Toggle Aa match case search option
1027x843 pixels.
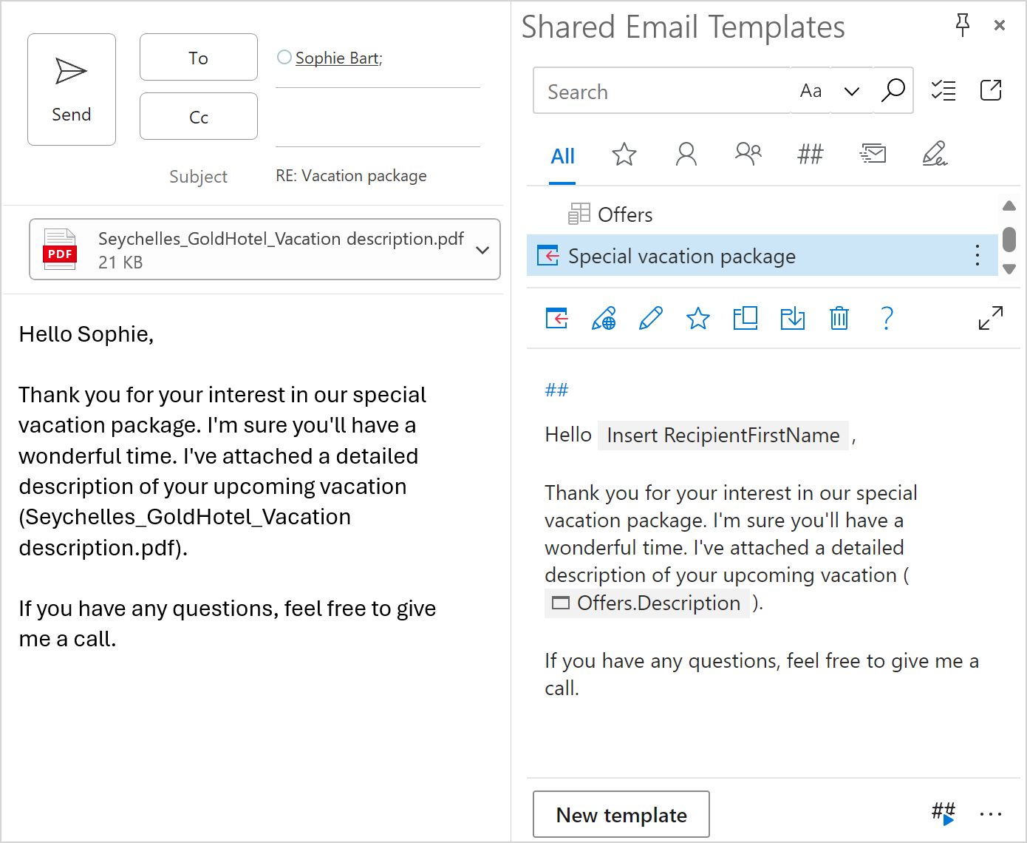pos(811,91)
